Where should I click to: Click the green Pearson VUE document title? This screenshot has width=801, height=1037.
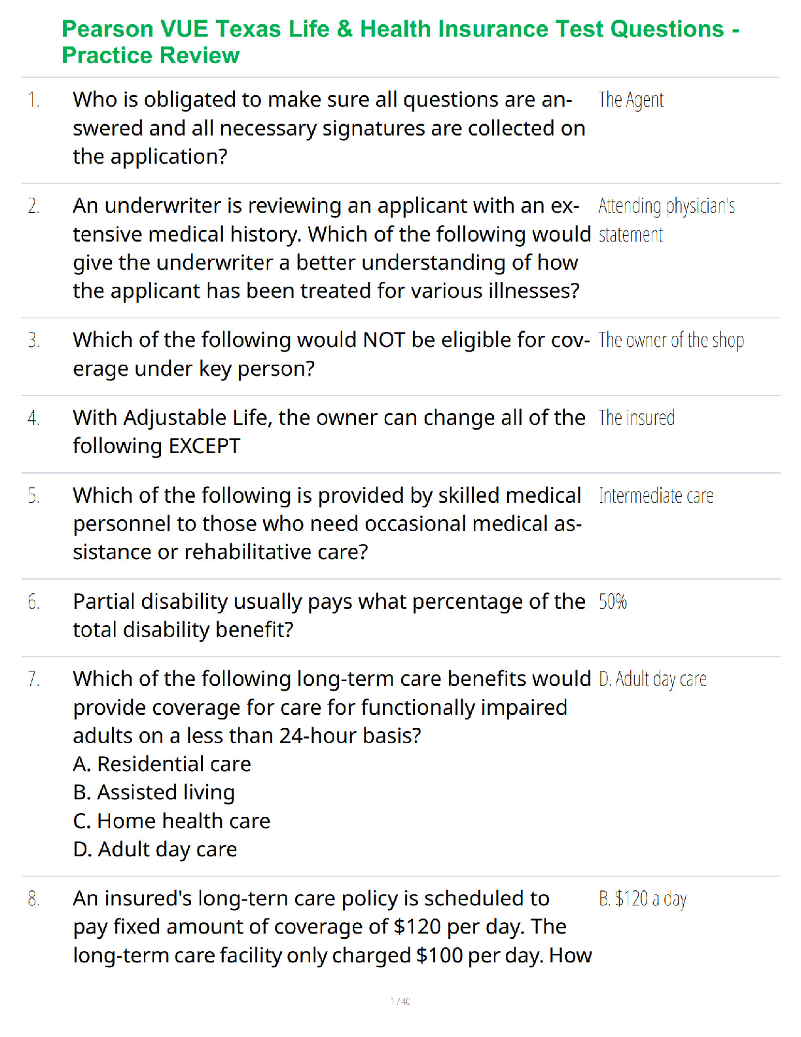coord(400,42)
